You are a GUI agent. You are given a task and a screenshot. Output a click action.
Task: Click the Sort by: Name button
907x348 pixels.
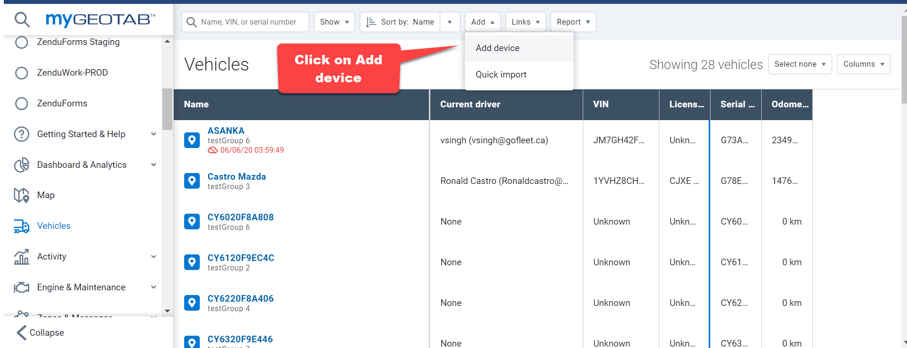coord(400,22)
